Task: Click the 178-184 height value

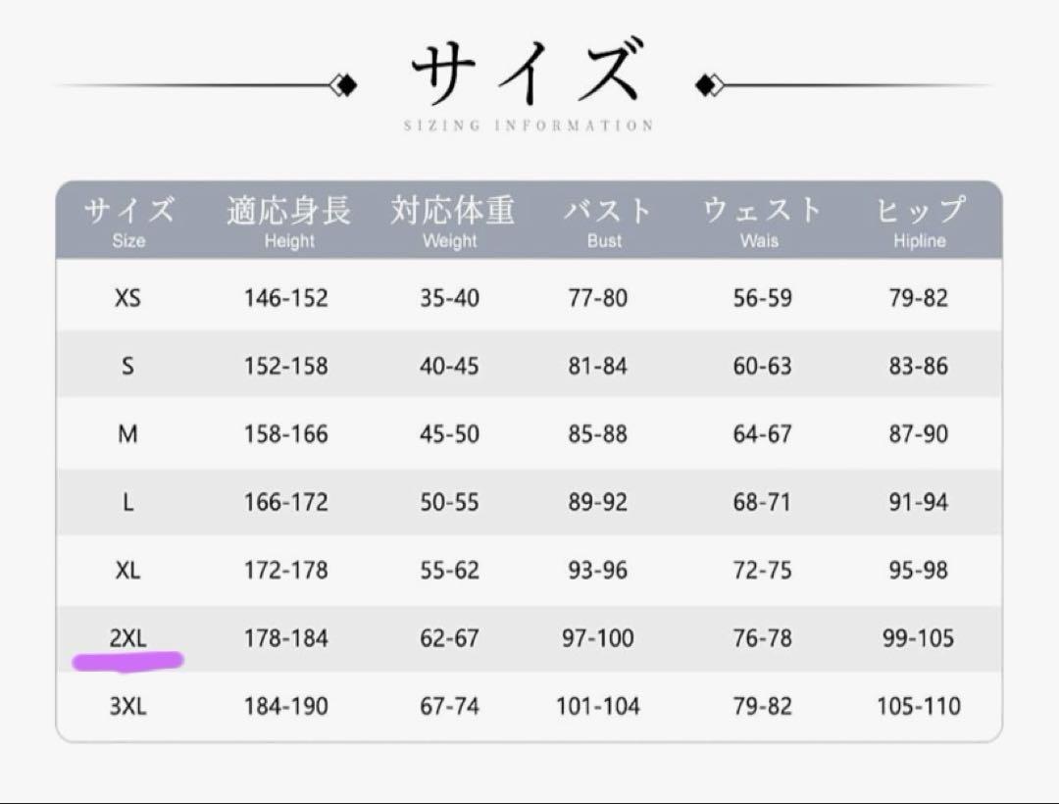Action: click(286, 638)
